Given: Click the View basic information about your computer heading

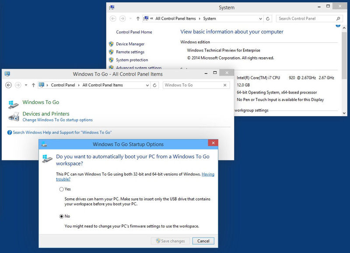Looking at the screenshot, I should click(232, 32).
